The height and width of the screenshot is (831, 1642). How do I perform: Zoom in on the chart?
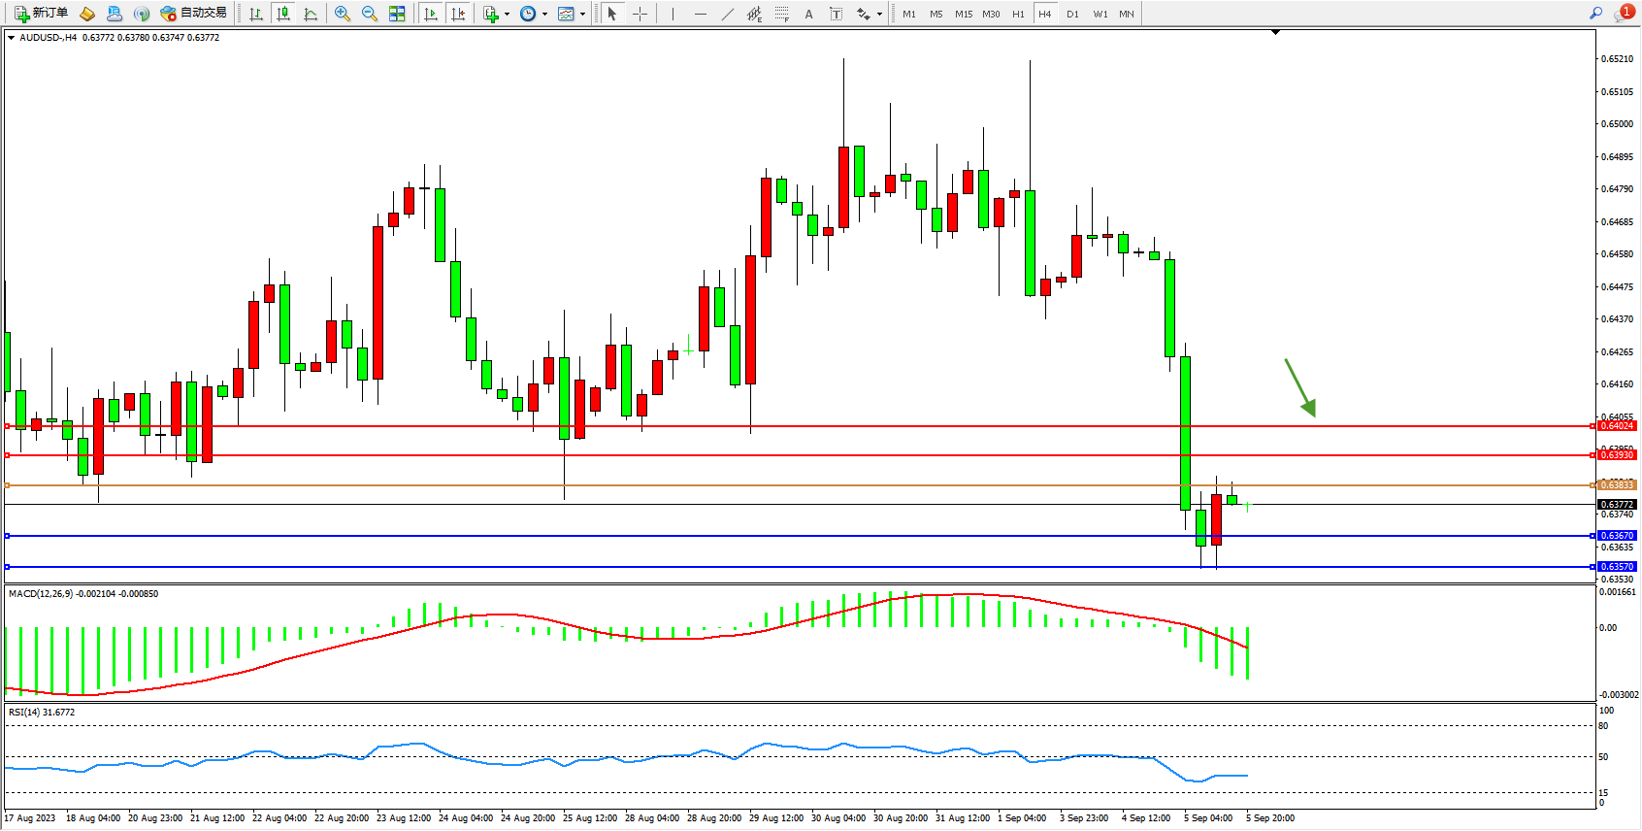(342, 14)
